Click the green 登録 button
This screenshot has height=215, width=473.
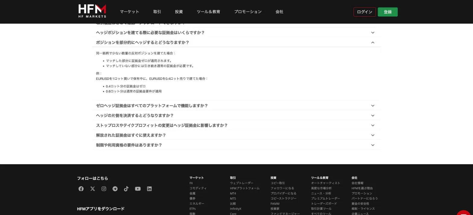tap(388, 12)
